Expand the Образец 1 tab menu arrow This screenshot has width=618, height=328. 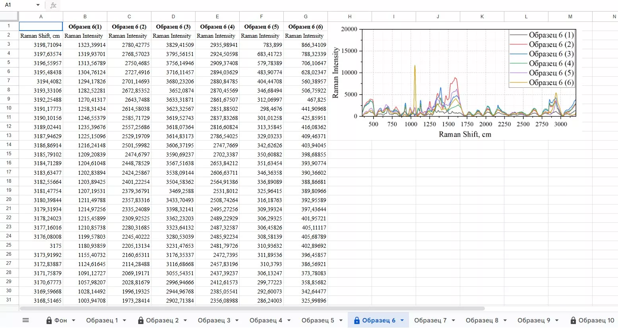pos(124,320)
